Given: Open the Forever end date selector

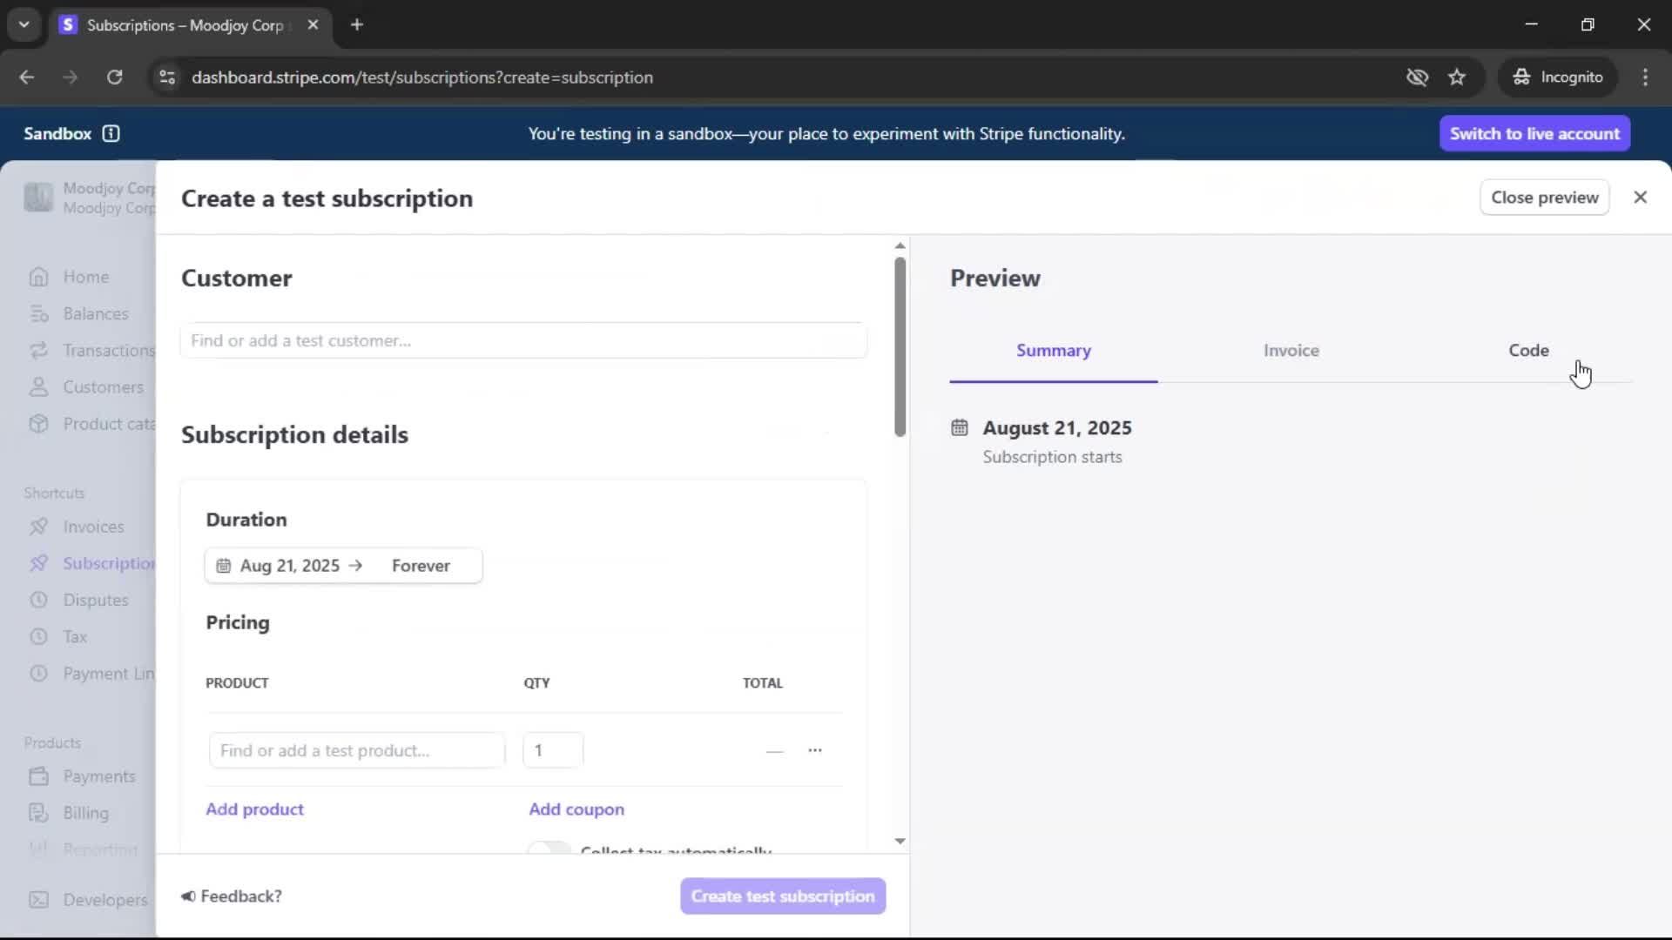Looking at the screenshot, I should click(x=421, y=566).
